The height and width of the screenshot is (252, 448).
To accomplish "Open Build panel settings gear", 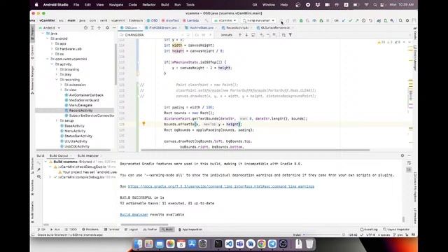I will (x=402, y=155).
